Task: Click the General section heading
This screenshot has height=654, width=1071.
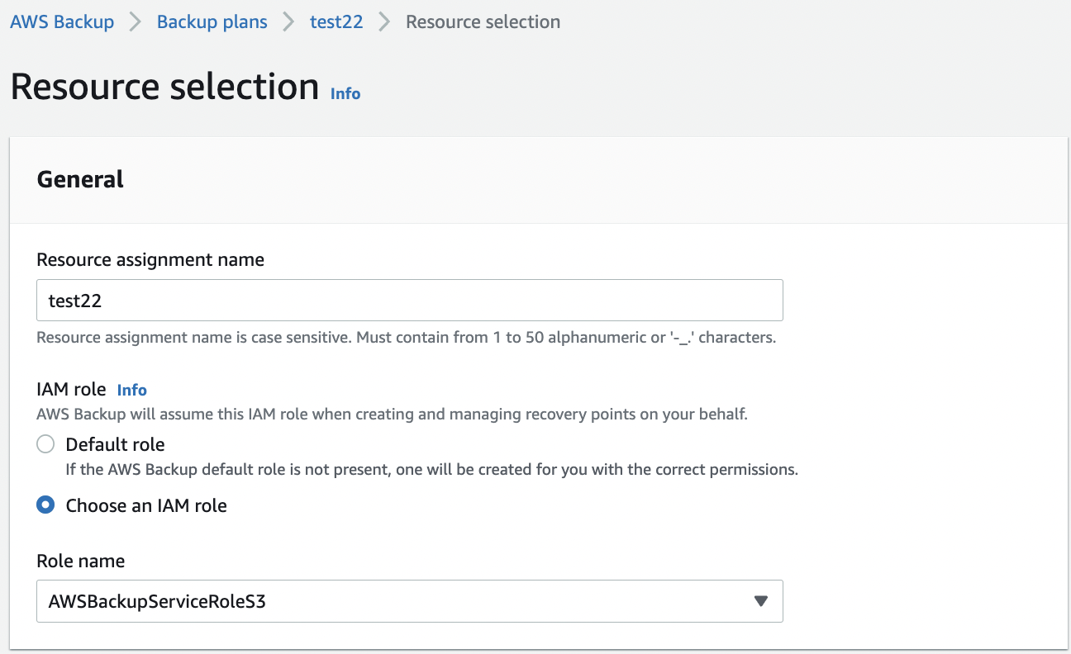Action: pyautogui.click(x=80, y=179)
